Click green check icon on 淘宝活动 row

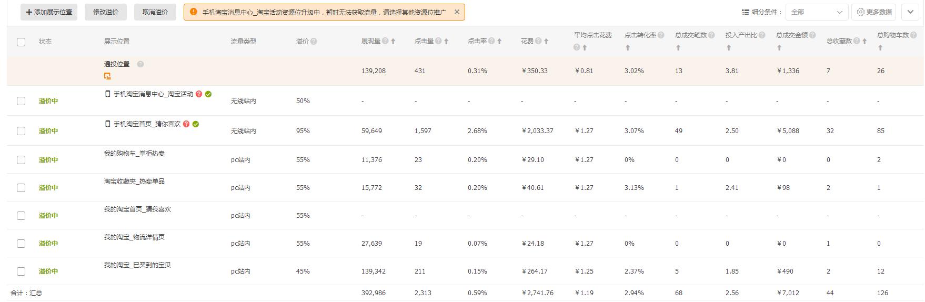click(208, 94)
